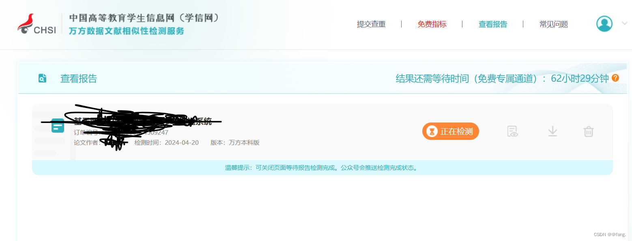Screen dimensions: 632x241
Task: Click the waiting time 62小时29分钟 text
Action: (580, 78)
